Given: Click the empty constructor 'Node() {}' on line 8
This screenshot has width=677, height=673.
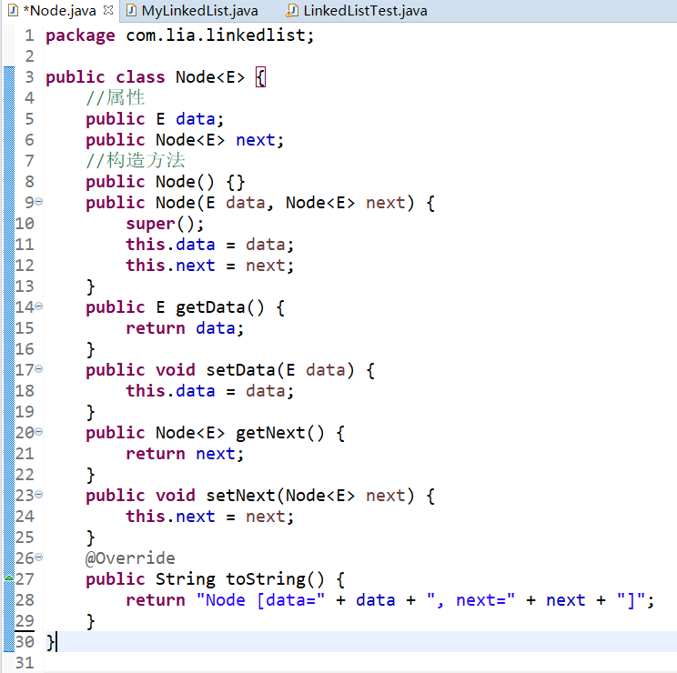Looking at the screenshot, I should (x=200, y=182).
